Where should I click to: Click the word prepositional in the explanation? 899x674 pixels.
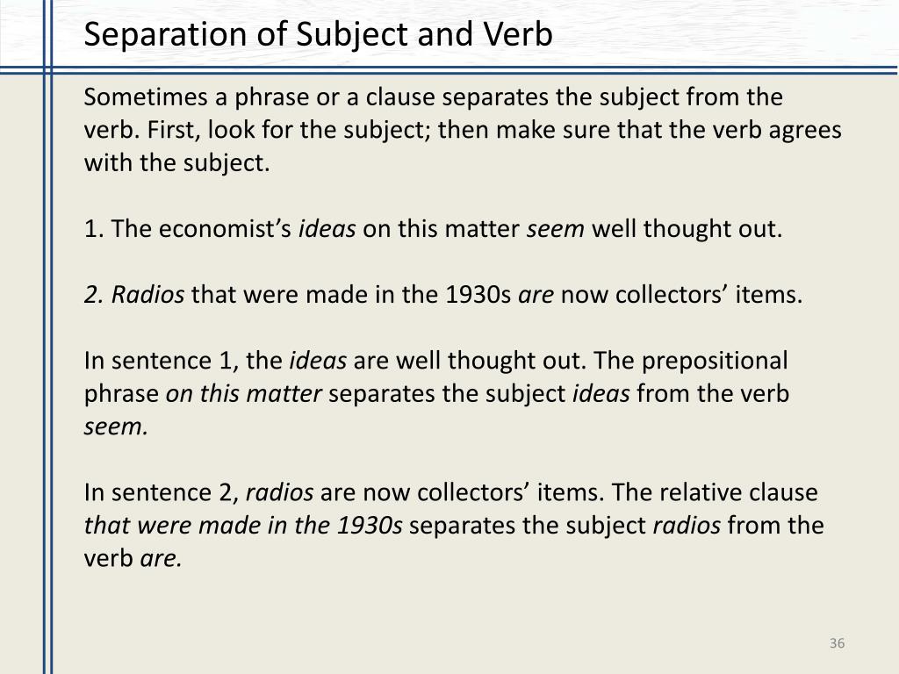click(x=715, y=361)
